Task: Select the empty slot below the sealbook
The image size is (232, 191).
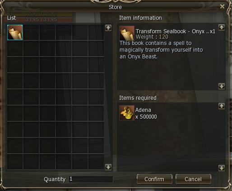Action: 15,49
